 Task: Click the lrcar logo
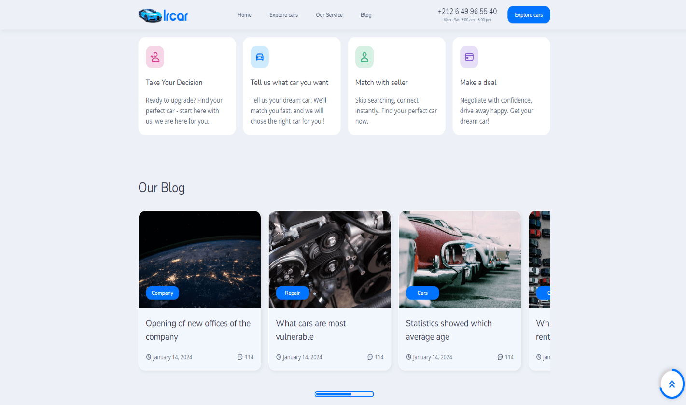tap(163, 15)
